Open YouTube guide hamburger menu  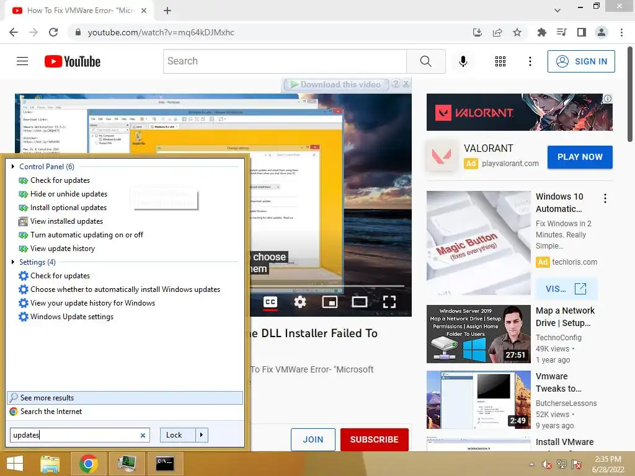pyautogui.click(x=22, y=61)
